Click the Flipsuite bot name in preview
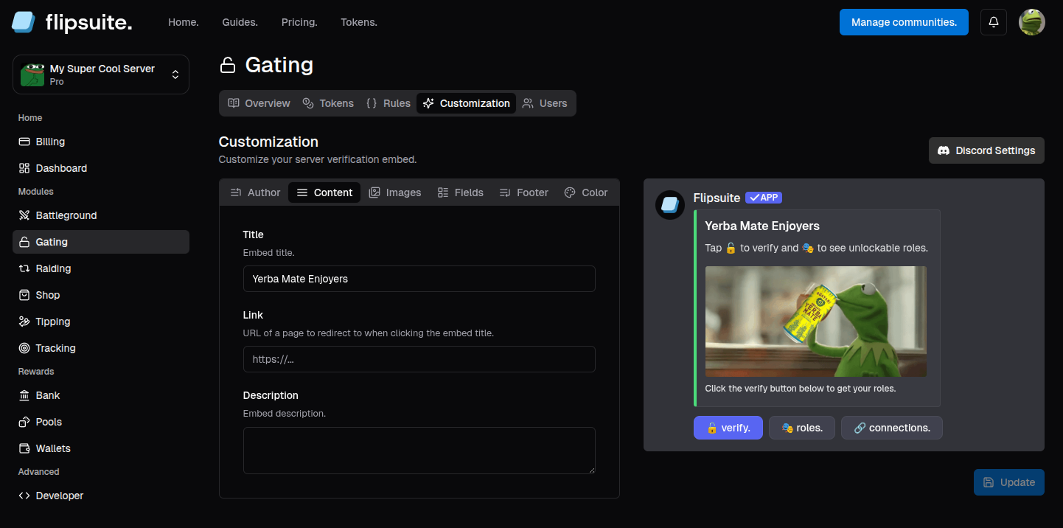Viewport: 1063px width, 528px height. (x=717, y=198)
